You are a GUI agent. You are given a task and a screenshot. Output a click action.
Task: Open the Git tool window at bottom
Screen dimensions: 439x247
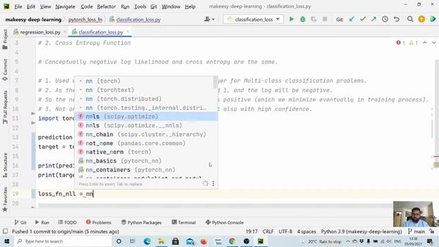click(20, 222)
